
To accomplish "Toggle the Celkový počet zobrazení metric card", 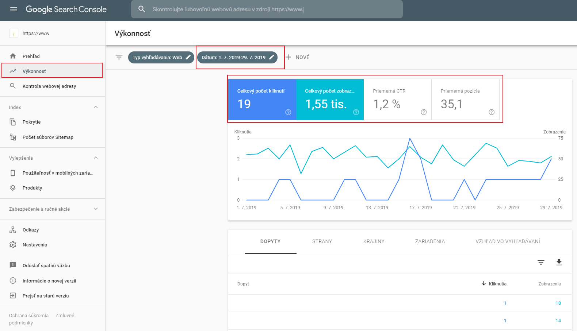I will tap(330, 100).
